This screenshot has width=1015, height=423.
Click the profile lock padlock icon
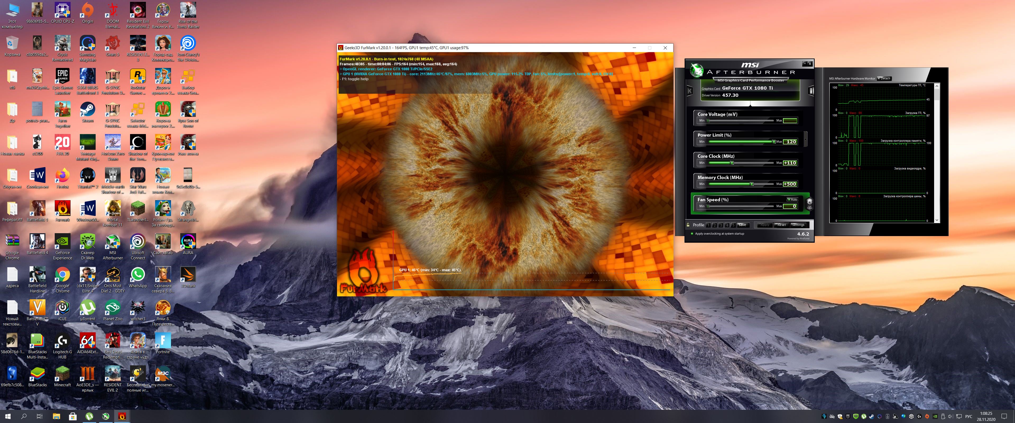(688, 225)
